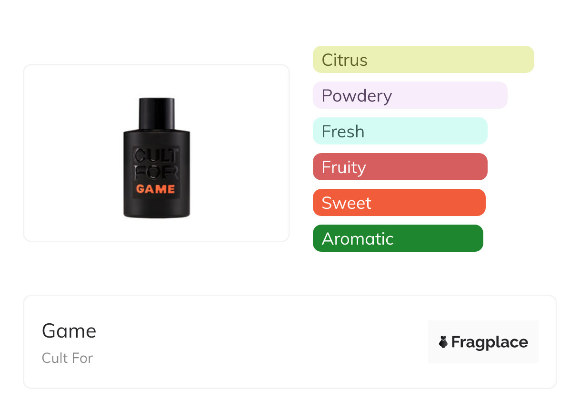The height and width of the screenshot is (412, 580).
Task: Click the "Cult For" brand name under the title
Action: tap(67, 358)
